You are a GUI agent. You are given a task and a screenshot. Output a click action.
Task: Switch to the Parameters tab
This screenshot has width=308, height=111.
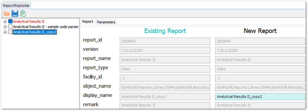pyautogui.click(x=106, y=22)
